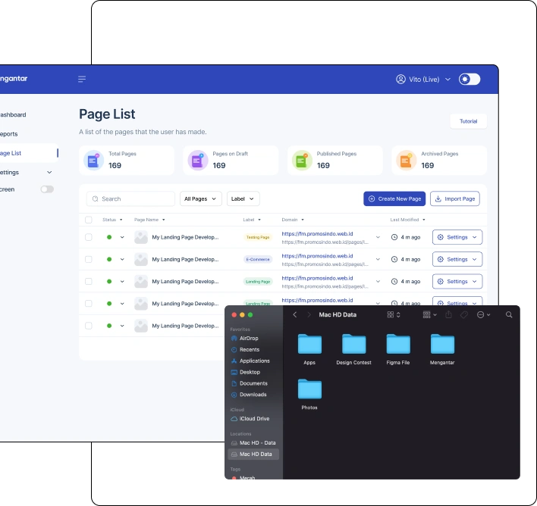Tick the checkbox of the first page row

click(x=89, y=237)
